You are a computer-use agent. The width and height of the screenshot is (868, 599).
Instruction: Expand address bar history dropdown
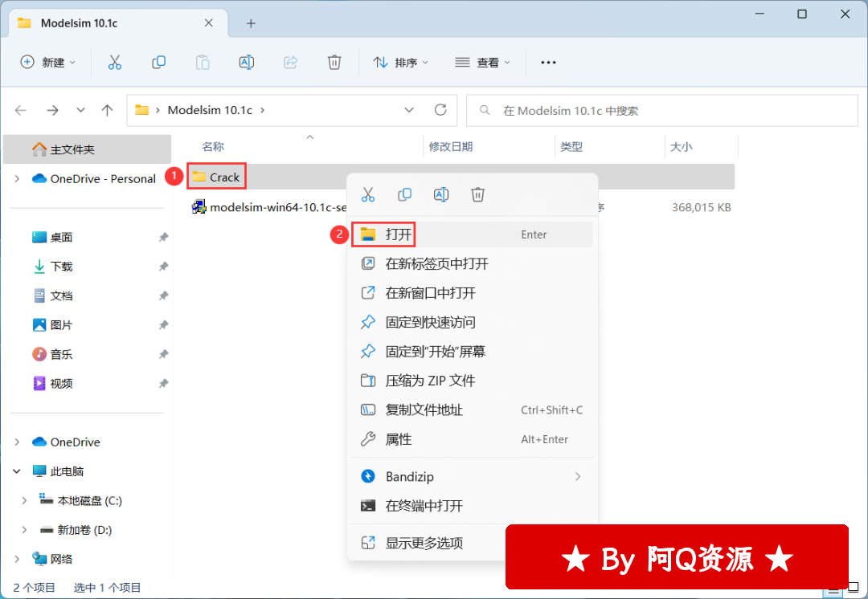point(409,110)
